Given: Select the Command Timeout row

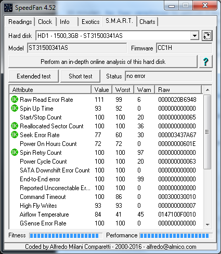Looking at the screenshot, I should click(x=106, y=197).
